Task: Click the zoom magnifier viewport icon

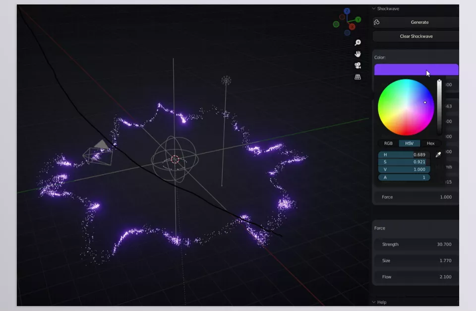Action: [x=357, y=43]
